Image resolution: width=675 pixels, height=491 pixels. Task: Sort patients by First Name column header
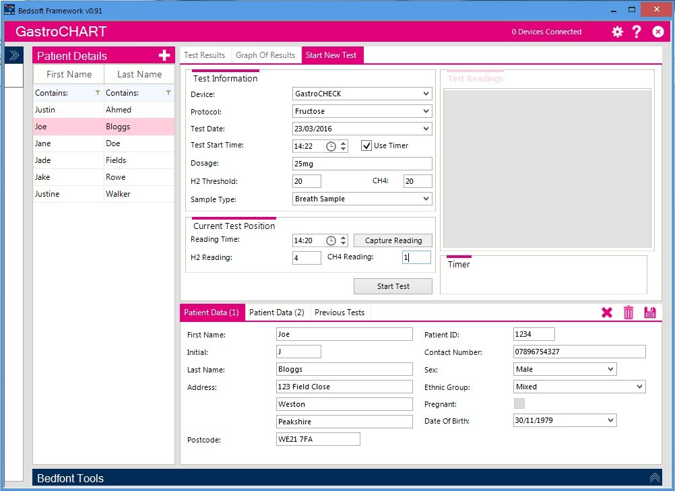click(x=69, y=74)
